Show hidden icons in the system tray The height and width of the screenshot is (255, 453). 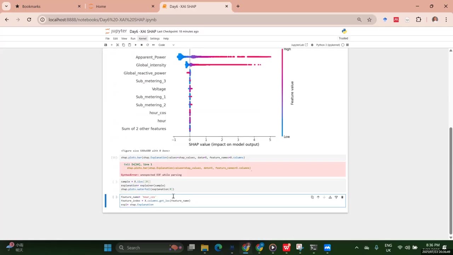tap(356, 248)
